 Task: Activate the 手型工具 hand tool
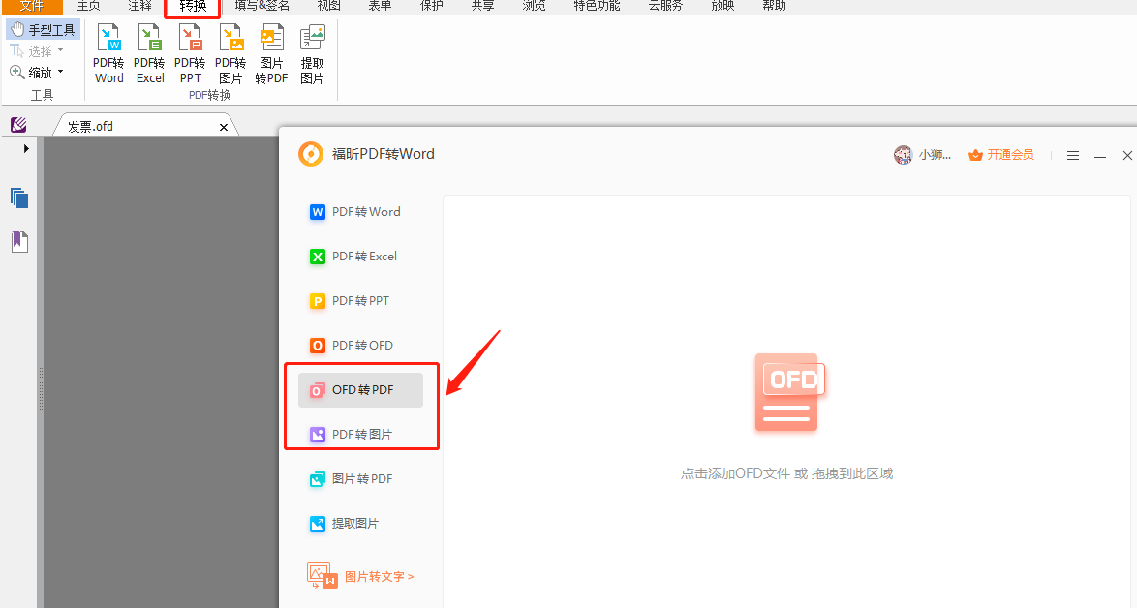coord(43,28)
